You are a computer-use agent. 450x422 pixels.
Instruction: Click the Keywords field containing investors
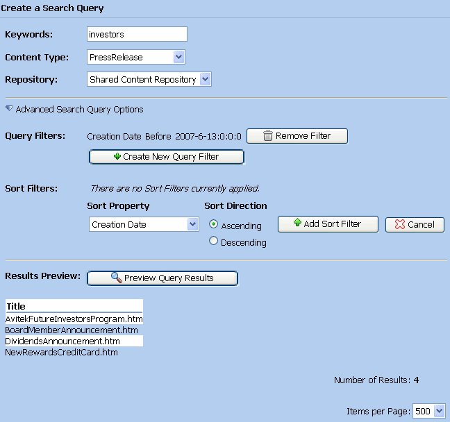coord(137,34)
